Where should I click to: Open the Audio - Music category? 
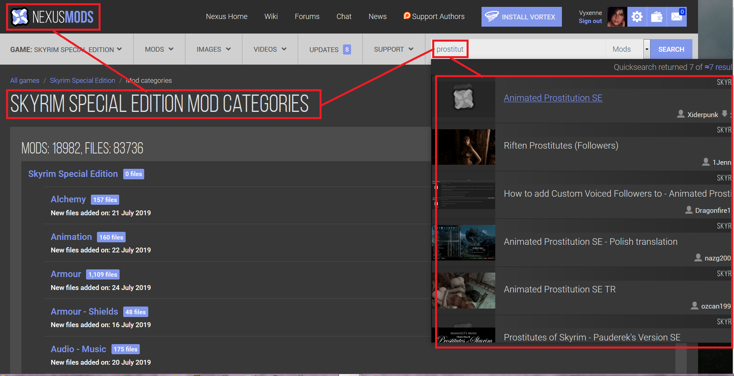click(x=78, y=349)
